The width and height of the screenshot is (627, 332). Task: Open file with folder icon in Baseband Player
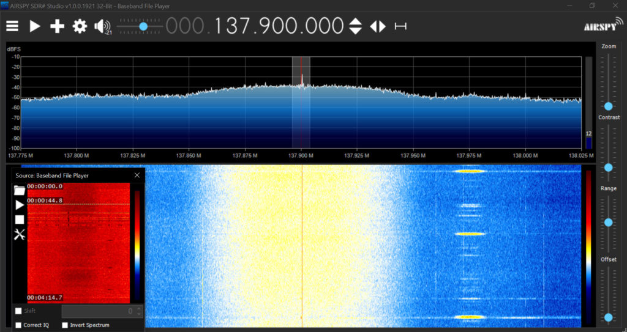[x=20, y=190]
